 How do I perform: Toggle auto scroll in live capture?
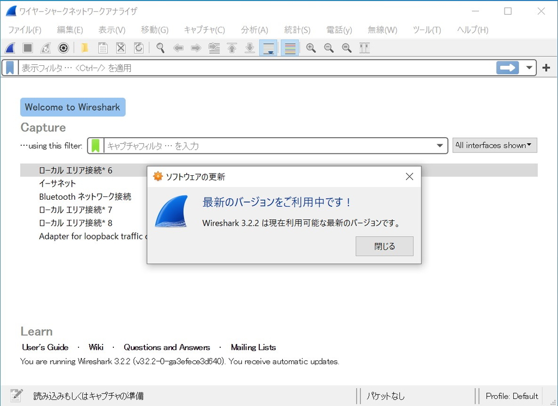click(x=268, y=48)
